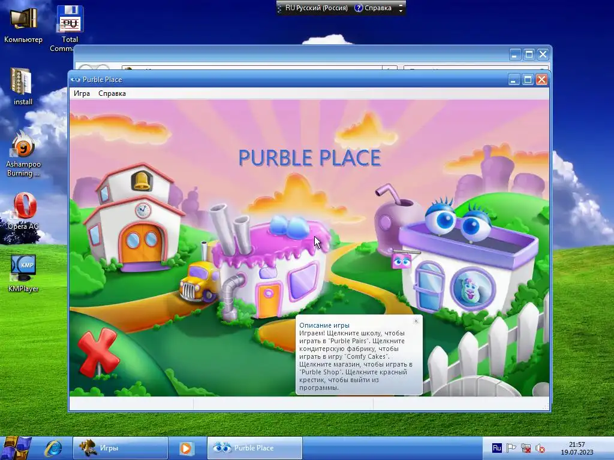Open the media player taskbar icon

[x=186, y=448]
